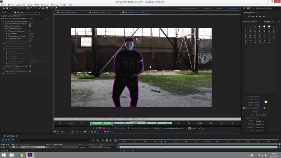Screen dimensions: 281x158
Task: Click the Windows Start button
Action: (x=3, y=155)
